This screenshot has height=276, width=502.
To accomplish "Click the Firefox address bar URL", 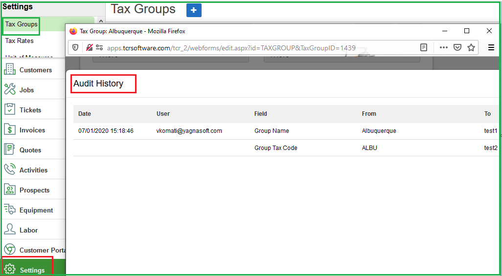I will coord(231,48).
